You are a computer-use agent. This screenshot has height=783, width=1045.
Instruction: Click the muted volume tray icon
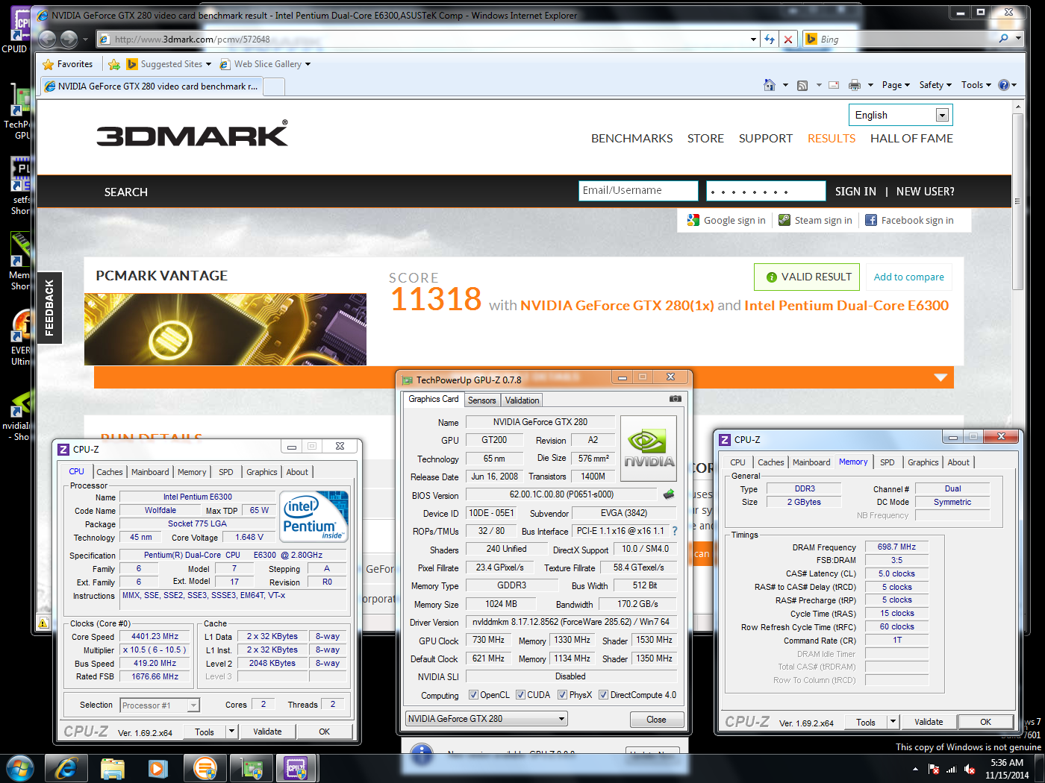tap(970, 769)
